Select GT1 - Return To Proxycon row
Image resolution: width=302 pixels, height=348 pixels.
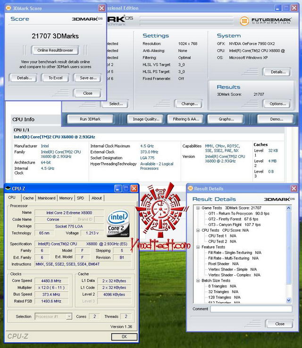click(x=239, y=214)
